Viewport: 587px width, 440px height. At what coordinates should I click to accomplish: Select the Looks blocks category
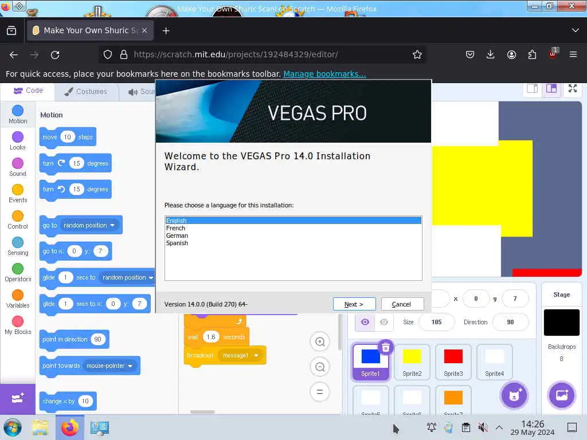pyautogui.click(x=18, y=141)
